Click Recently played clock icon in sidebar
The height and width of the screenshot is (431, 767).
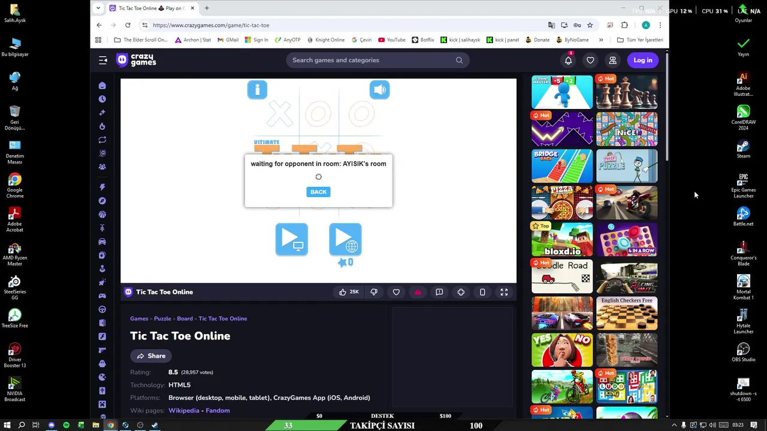[x=102, y=99]
